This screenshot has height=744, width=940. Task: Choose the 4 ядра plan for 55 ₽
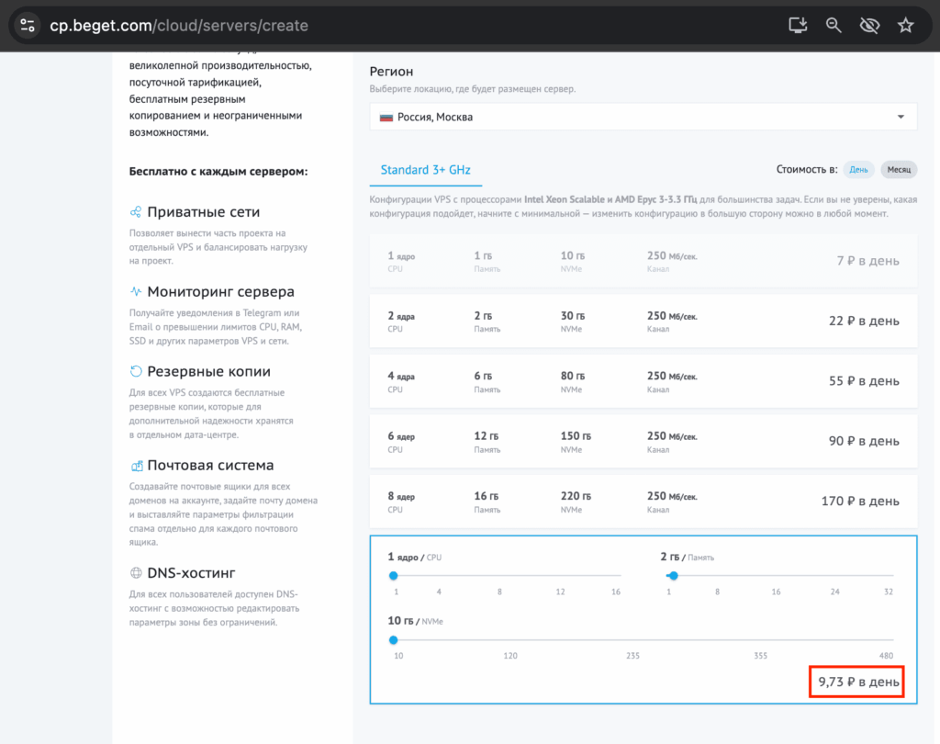[x=643, y=380]
